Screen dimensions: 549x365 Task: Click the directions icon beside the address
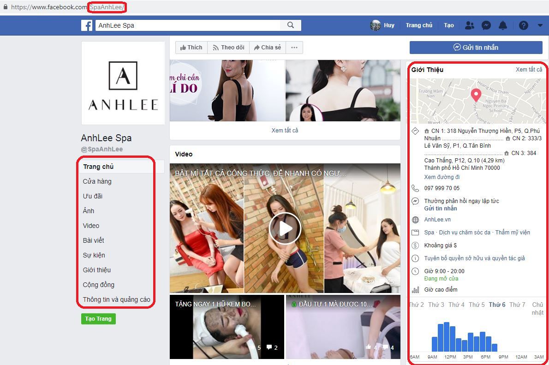click(415, 132)
